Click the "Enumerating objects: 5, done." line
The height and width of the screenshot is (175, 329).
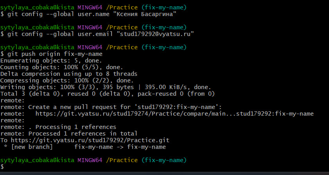51,61
